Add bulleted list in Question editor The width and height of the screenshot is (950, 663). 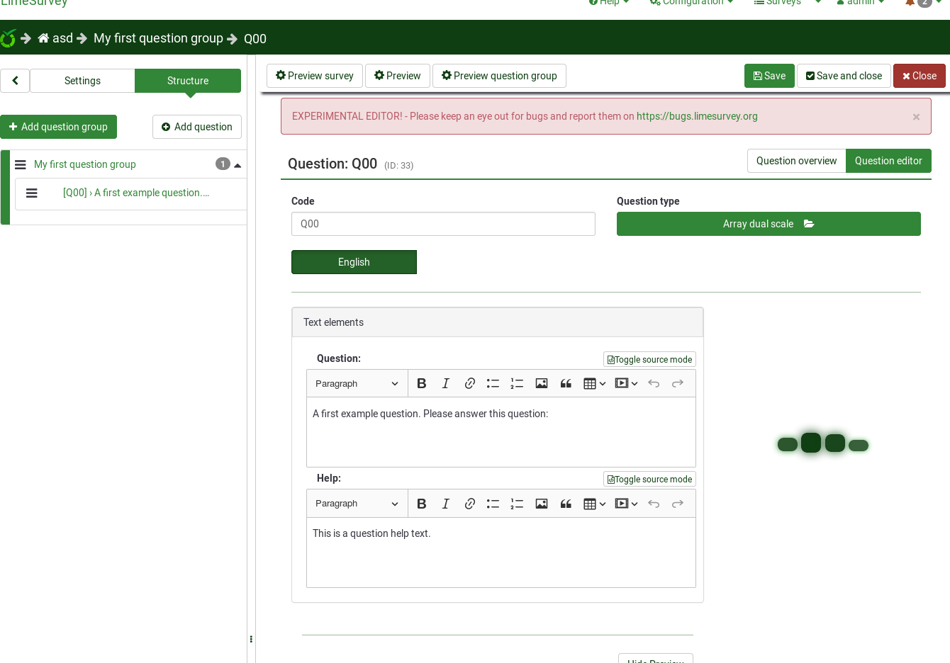pos(493,383)
